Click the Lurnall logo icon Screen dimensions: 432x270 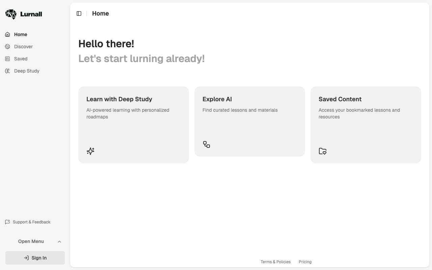pyautogui.click(x=11, y=14)
